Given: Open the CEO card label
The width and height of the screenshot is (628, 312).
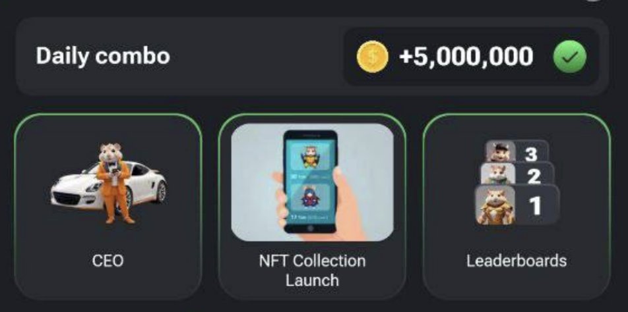Looking at the screenshot, I should (x=108, y=261).
